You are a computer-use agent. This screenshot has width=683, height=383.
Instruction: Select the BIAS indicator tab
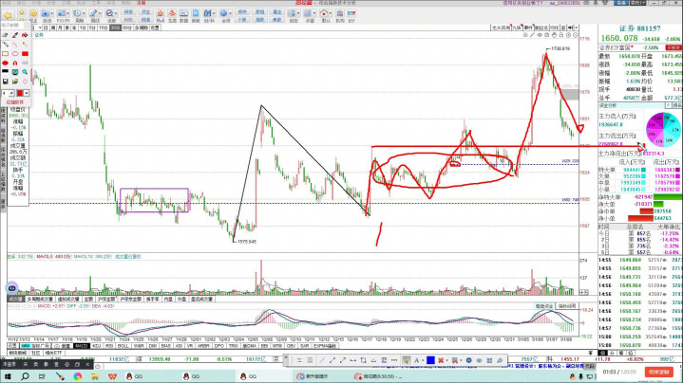pos(166,346)
